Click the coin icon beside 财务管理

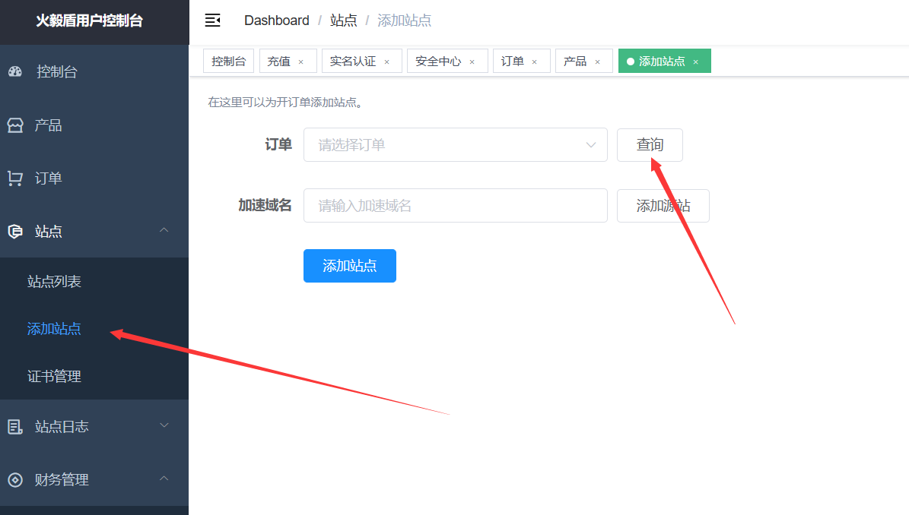(x=15, y=480)
